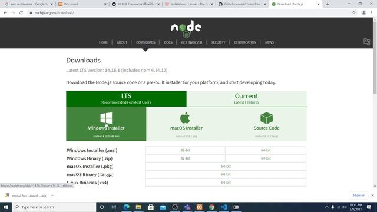Viewport: 377px width, 212px height.
Task: Click the taskbar clock and date
Action: pos(356,207)
